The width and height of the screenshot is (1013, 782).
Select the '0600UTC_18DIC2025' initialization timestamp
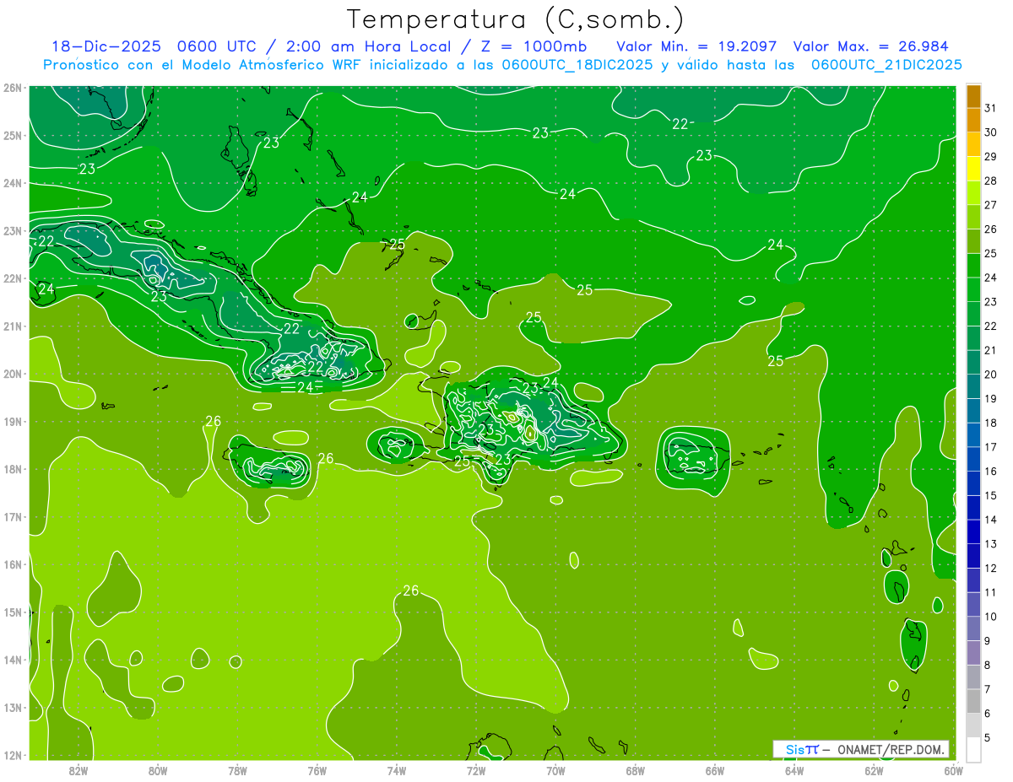(577, 65)
